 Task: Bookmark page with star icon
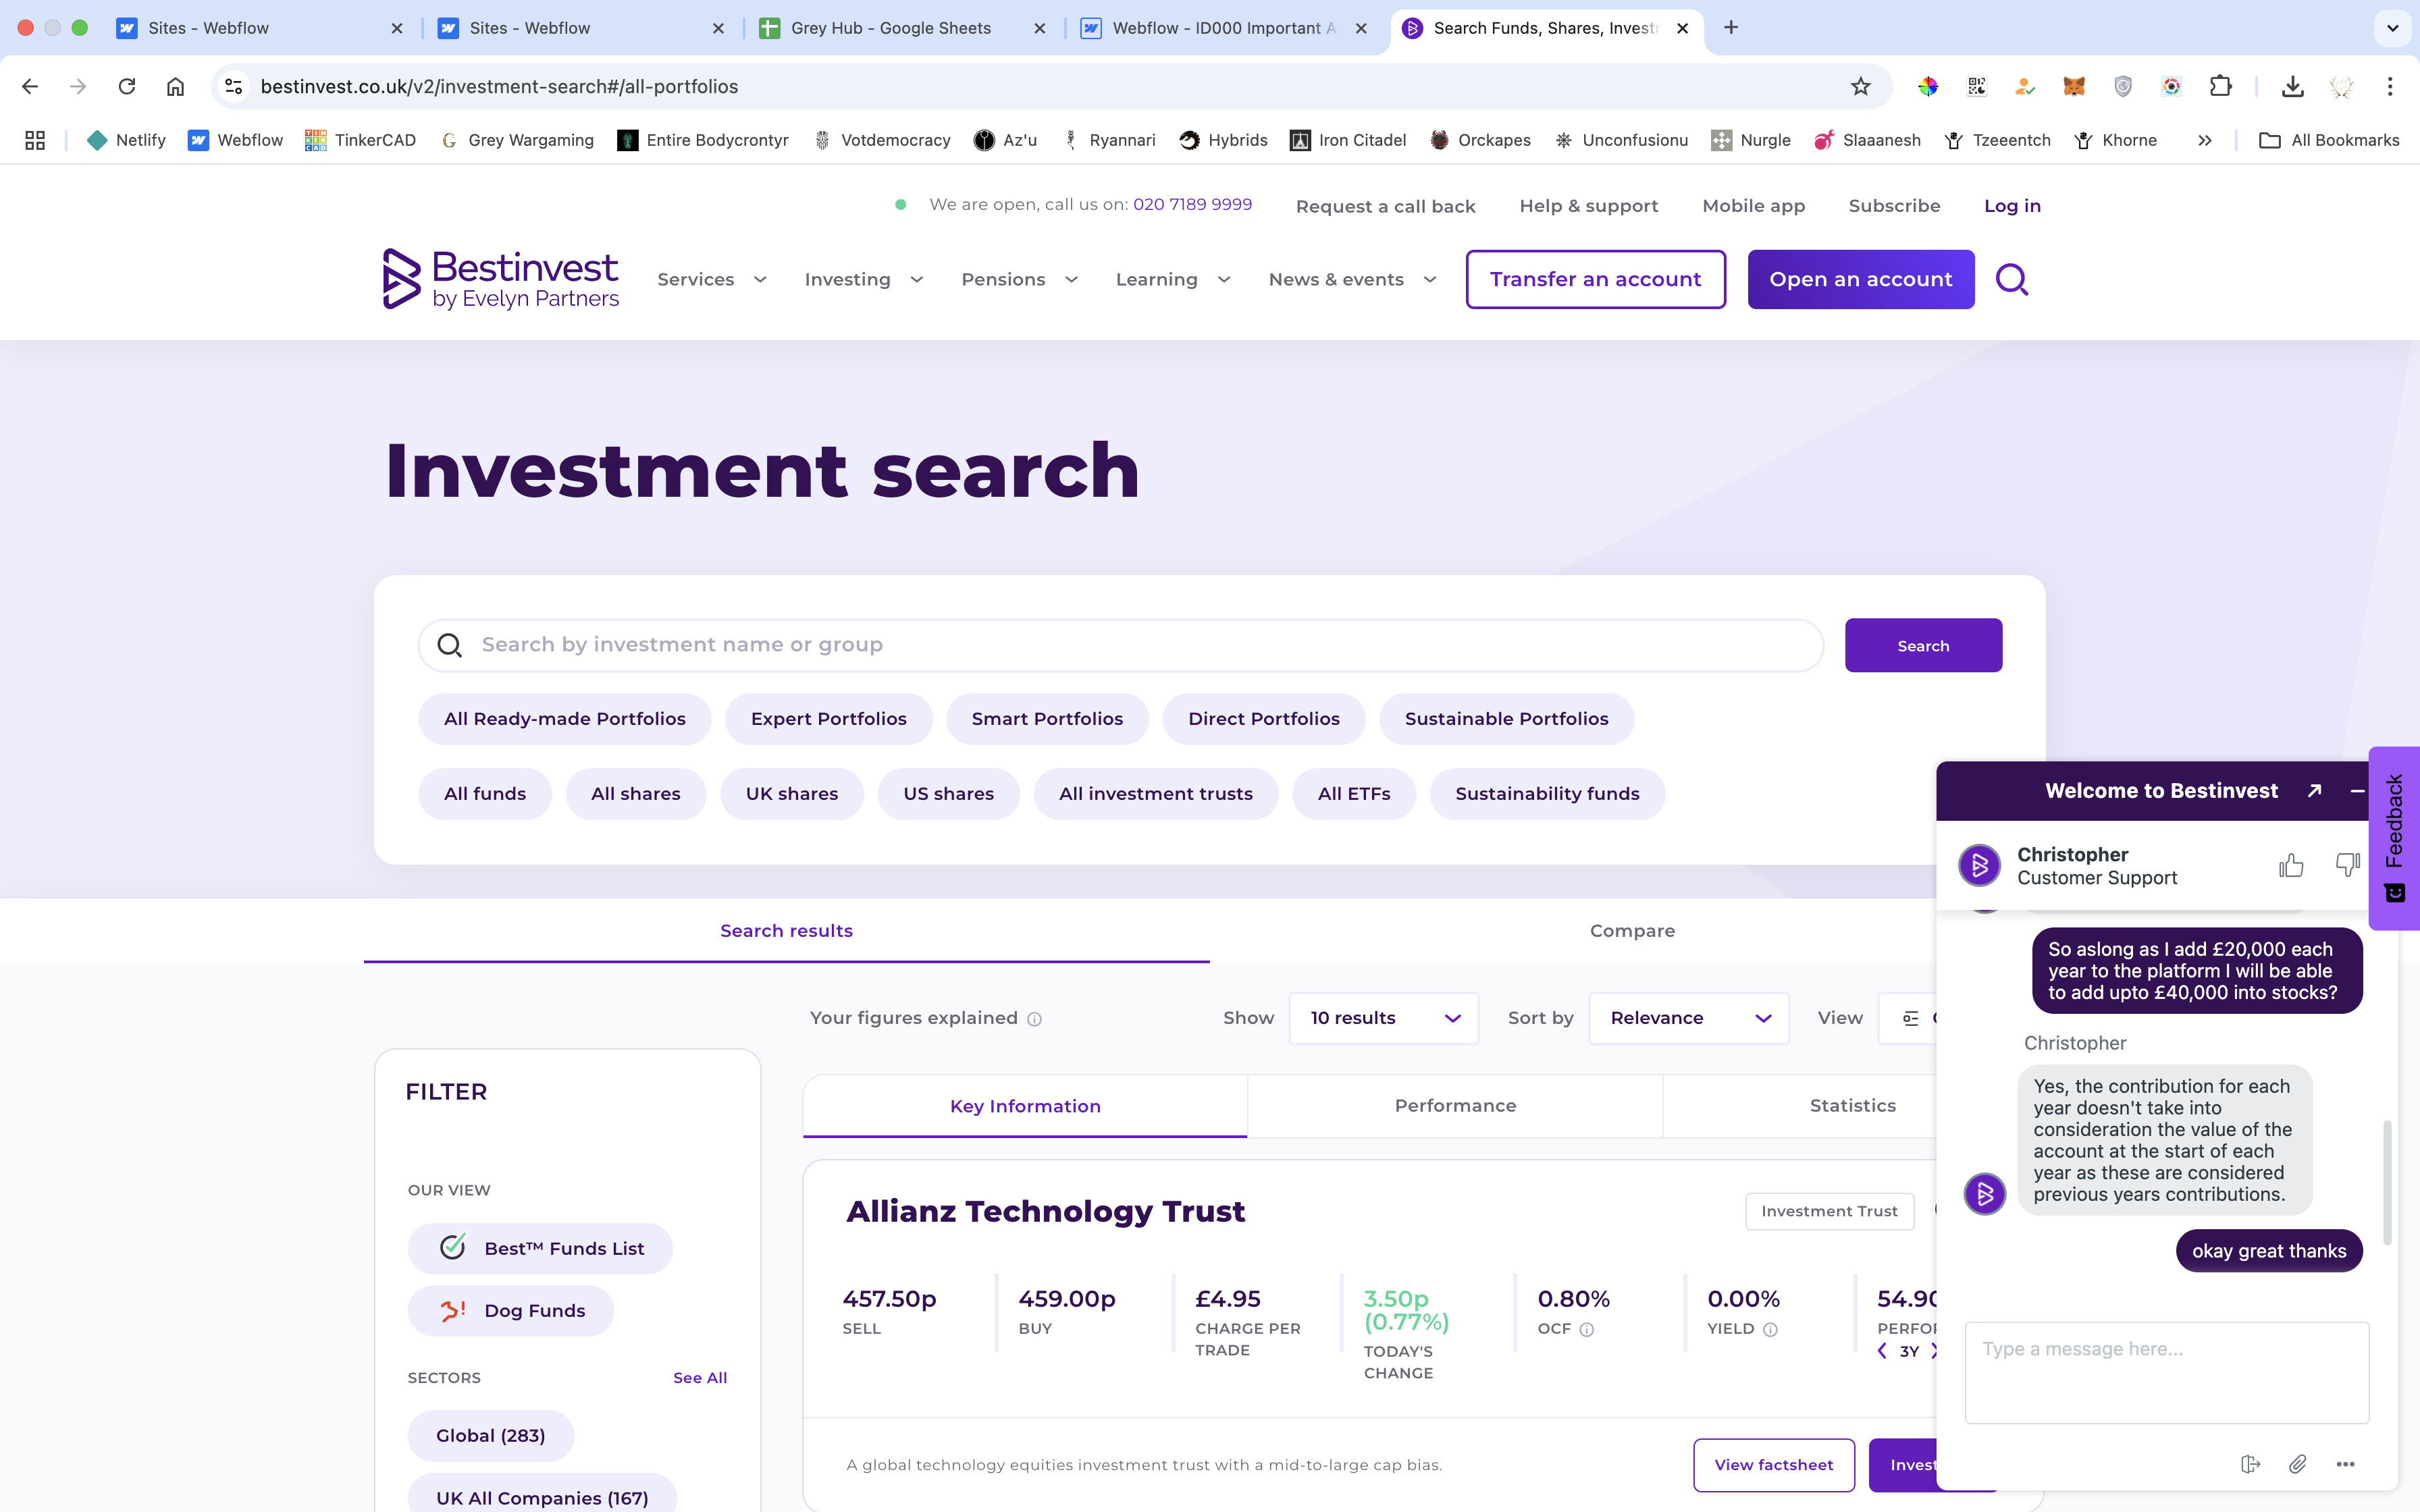(x=1860, y=87)
